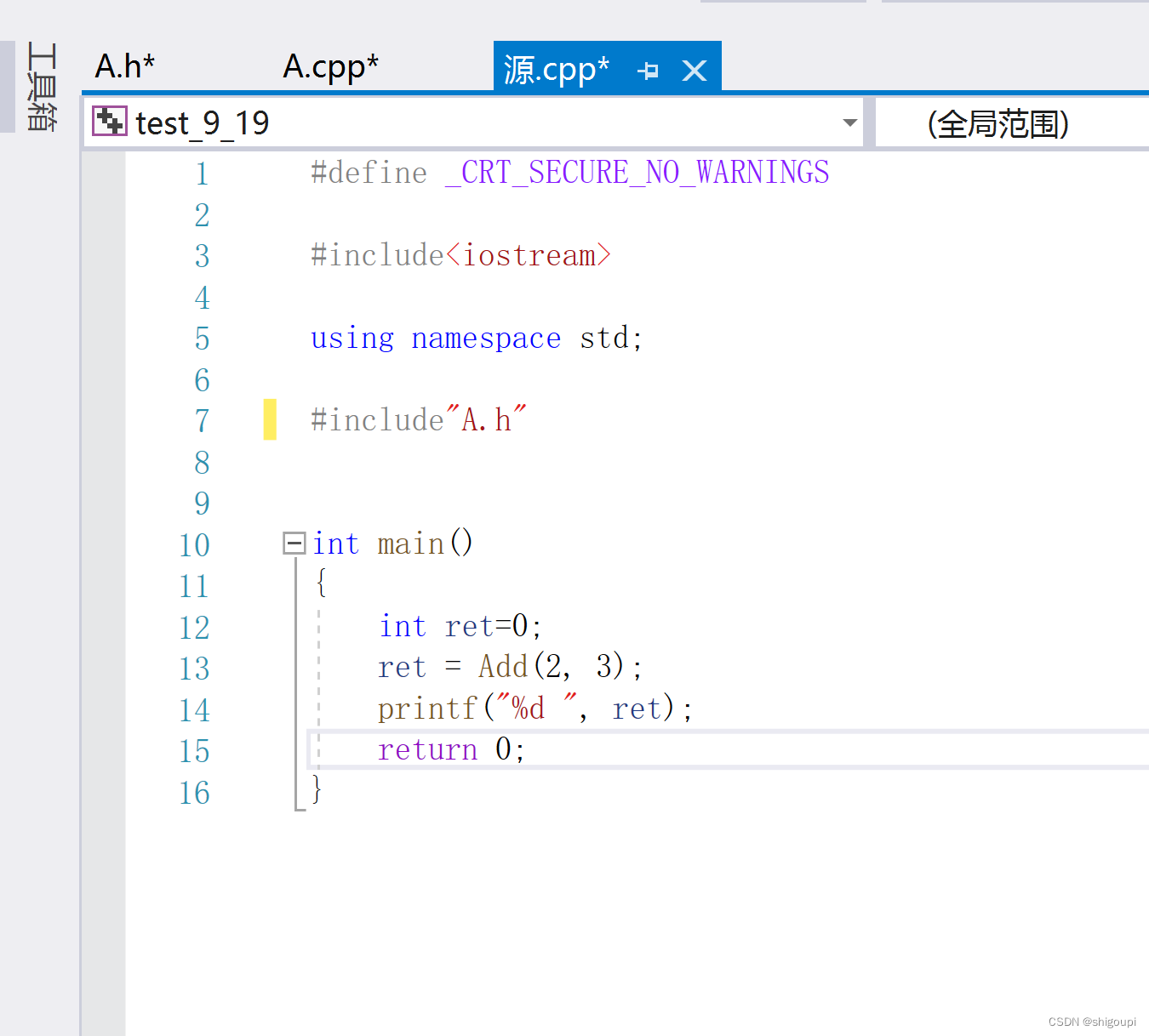Collapse the main() function block
The width and height of the screenshot is (1149, 1036).
click(x=294, y=543)
